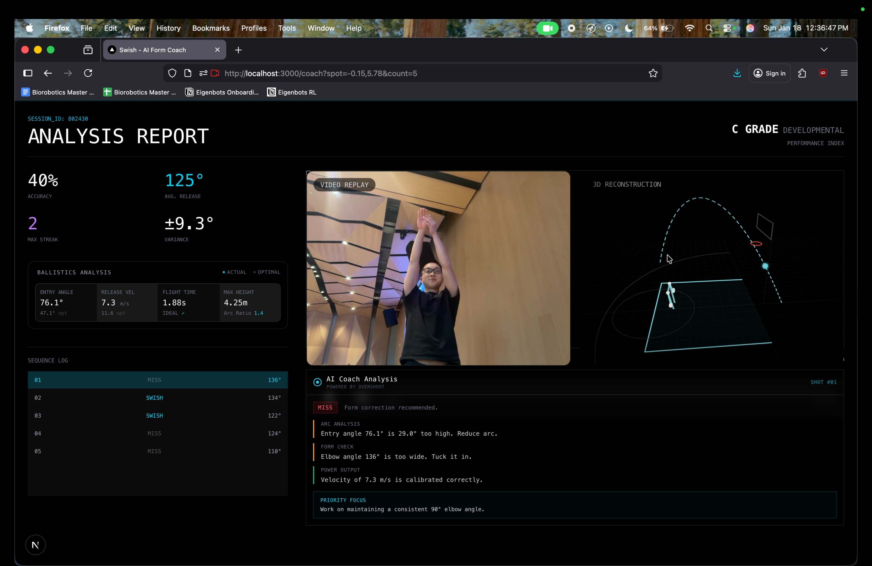Expand the list all tabs chevron
The width and height of the screenshot is (872, 566).
click(x=824, y=50)
